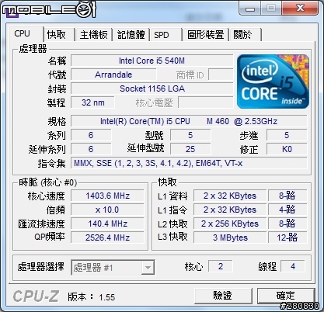Screen dimensions: 324x312
Task: Click the extended model 25 value
Action: click(190, 149)
